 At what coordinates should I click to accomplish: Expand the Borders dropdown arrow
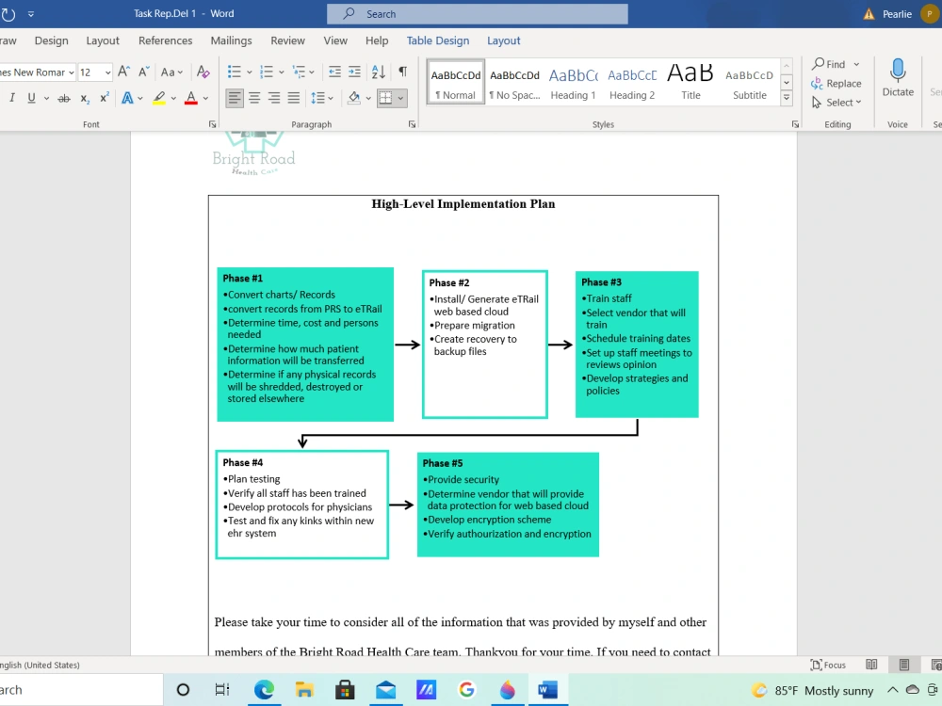(x=400, y=98)
